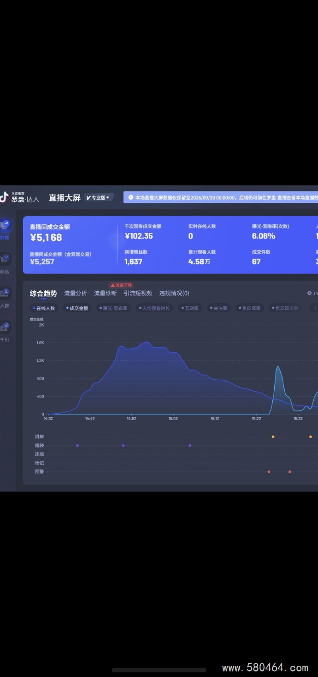Switch to the 引流短视频 tab
318x677 pixels.
tap(138, 293)
